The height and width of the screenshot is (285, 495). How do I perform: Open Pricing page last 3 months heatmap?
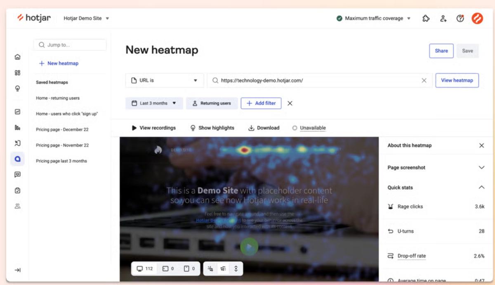[x=61, y=161]
